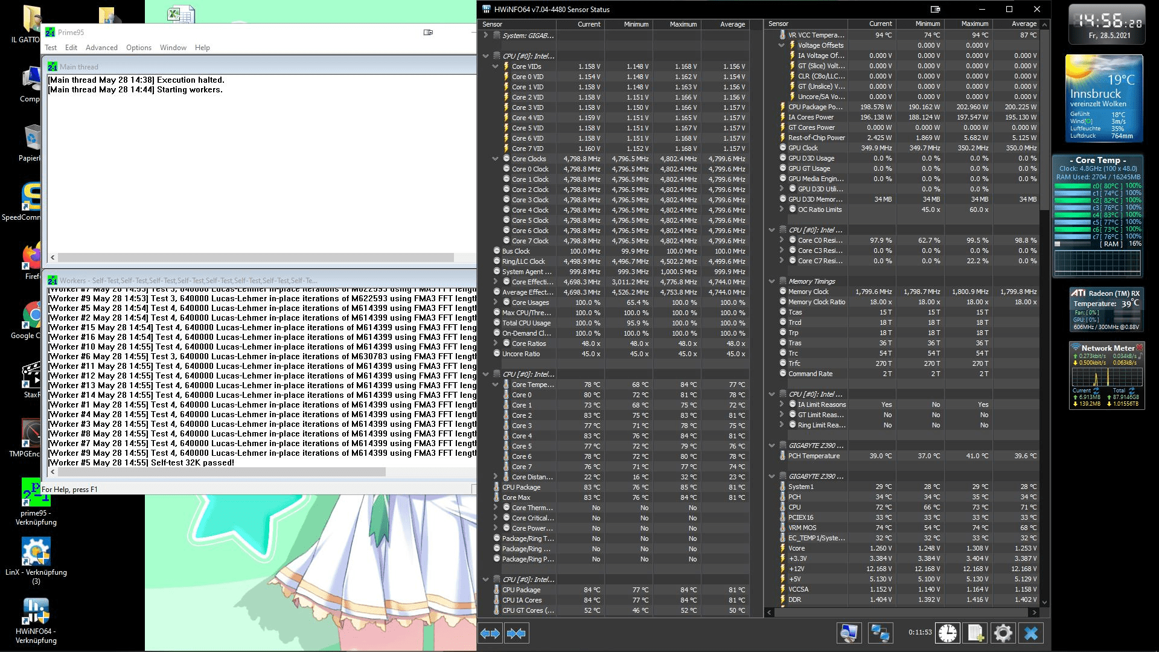Click the Radeon ATI logo gadget
1159x652 pixels.
click(1079, 293)
